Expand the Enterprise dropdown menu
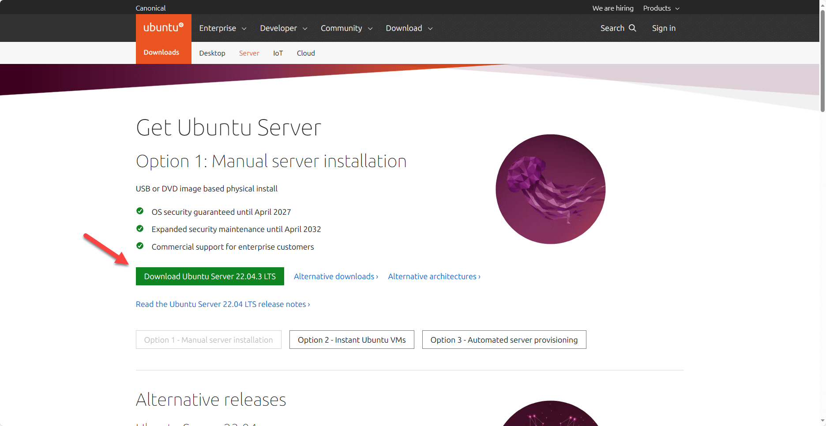The height and width of the screenshot is (426, 826). pyautogui.click(x=222, y=28)
